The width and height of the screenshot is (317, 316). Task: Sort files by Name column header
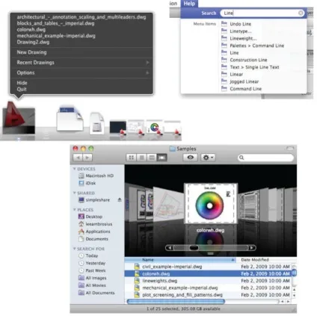(x=180, y=260)
